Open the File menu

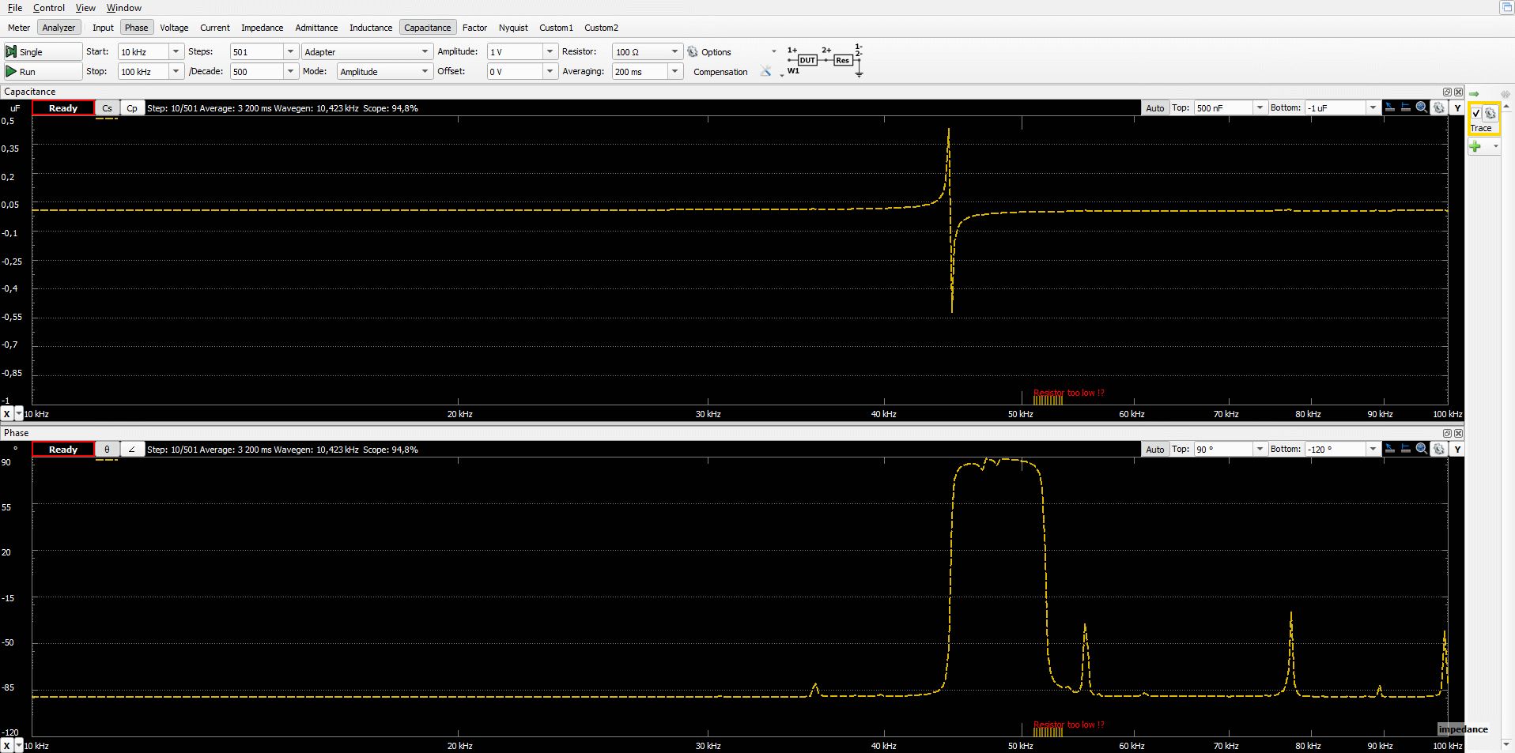tap(15, 8)
